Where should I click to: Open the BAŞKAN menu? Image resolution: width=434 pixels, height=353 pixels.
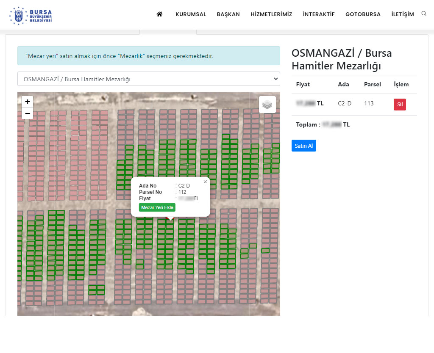(228, 14)
